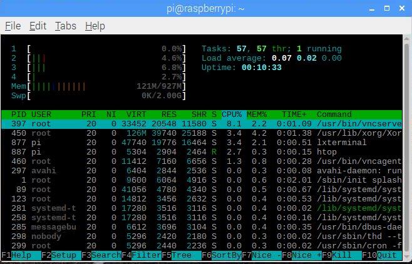Screen dimensions: 412x264
Task: Select the avahi-daemon process row
Action: (202, 171)
